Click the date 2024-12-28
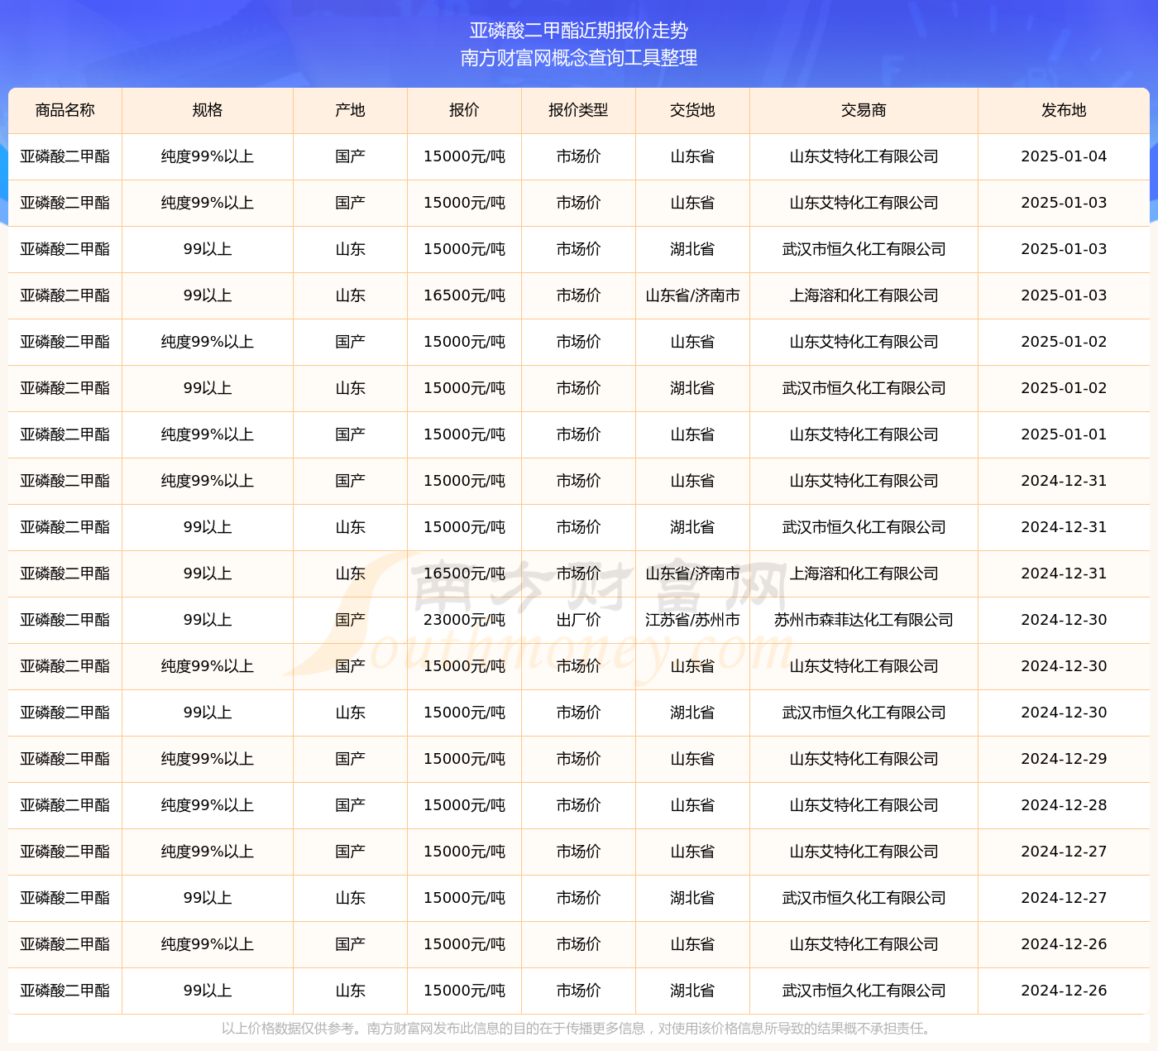Screen dimensions: 1158x1051 coord(1065,805)
